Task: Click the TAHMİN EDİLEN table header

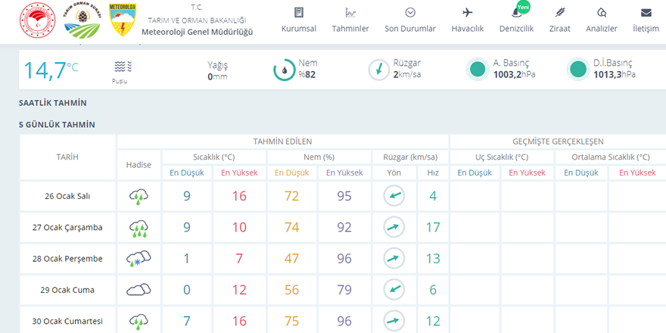Action: (283, 142)
